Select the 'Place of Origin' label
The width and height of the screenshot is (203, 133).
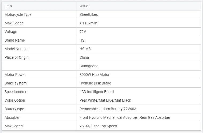pyautogui.click(x=16, y=57)
